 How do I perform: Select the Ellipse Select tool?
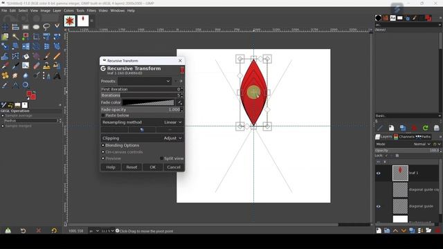coord(36,27)
